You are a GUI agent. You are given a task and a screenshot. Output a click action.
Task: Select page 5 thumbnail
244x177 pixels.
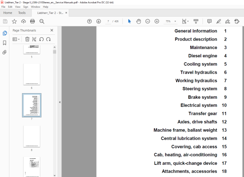tap(32, 49)
